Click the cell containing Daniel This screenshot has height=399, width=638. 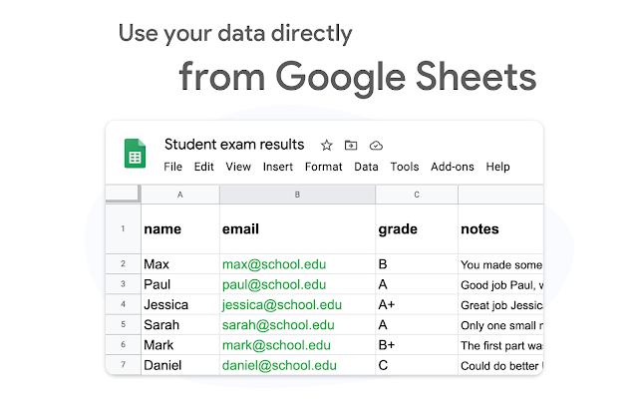pos(180,365)
